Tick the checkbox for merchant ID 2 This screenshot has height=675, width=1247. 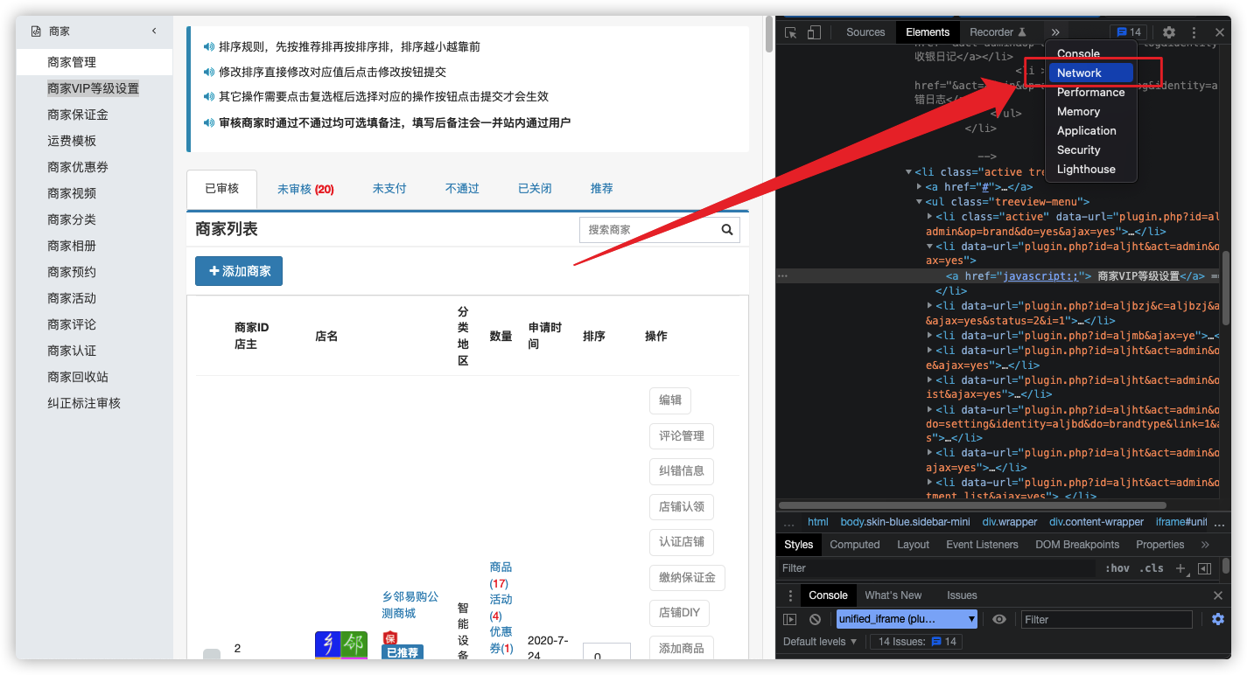212,654
